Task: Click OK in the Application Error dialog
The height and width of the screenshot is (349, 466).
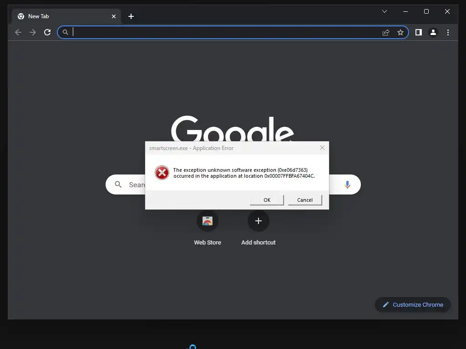Action: point(267,200)
